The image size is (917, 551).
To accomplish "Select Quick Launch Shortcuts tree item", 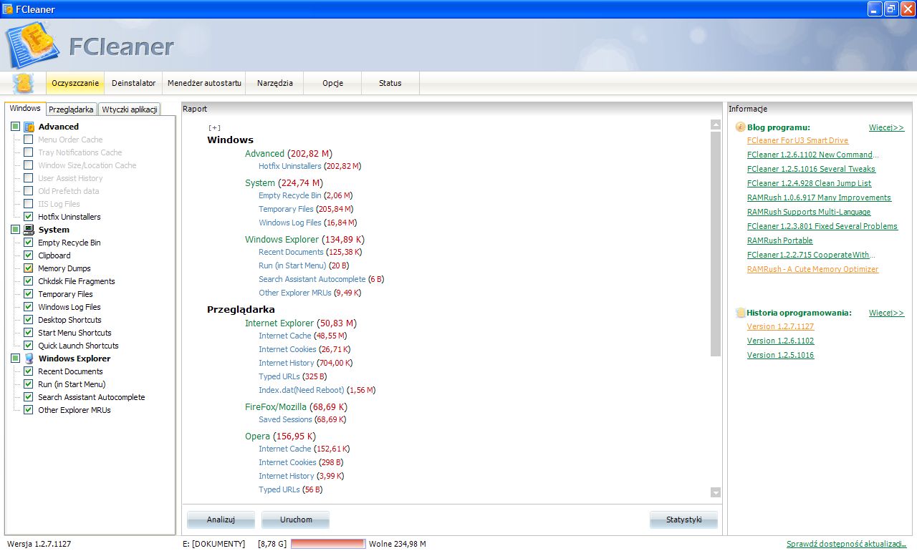I will [78, 346].
